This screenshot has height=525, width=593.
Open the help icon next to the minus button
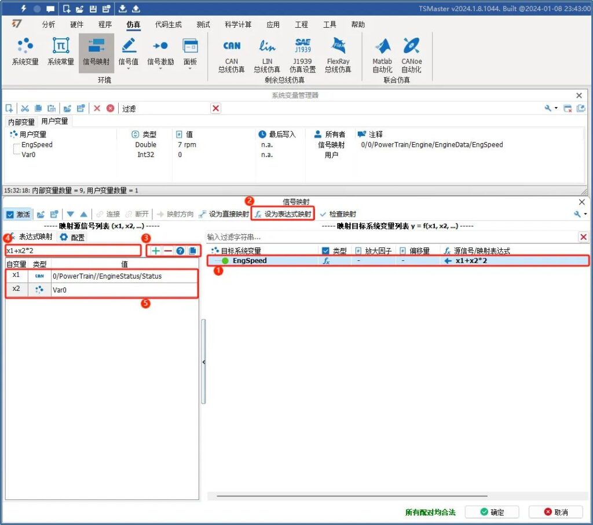coord(180,250)
